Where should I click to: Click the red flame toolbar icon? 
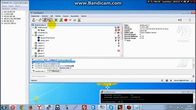(x=66, y=20)
